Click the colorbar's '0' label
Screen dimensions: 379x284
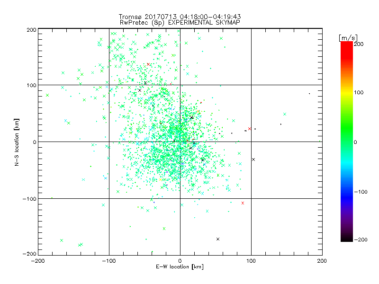coord(355,142)
